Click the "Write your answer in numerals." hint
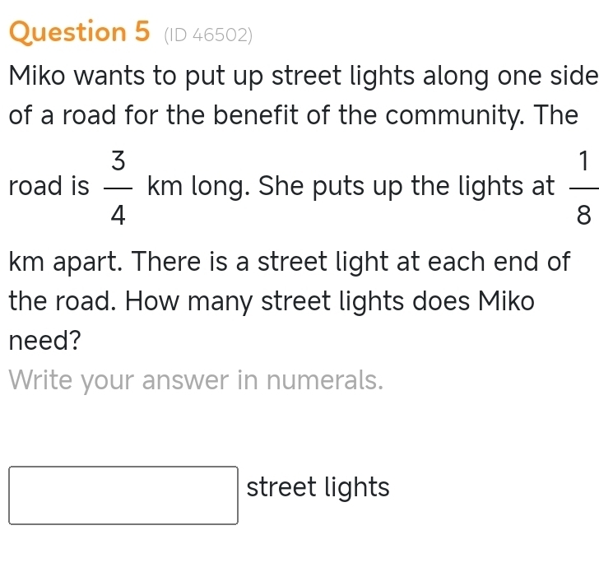 coord(196,380)
